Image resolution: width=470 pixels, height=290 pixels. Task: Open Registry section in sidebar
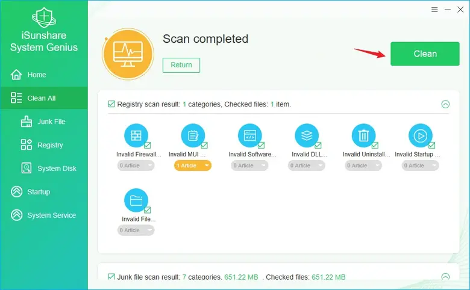(44, 145)
